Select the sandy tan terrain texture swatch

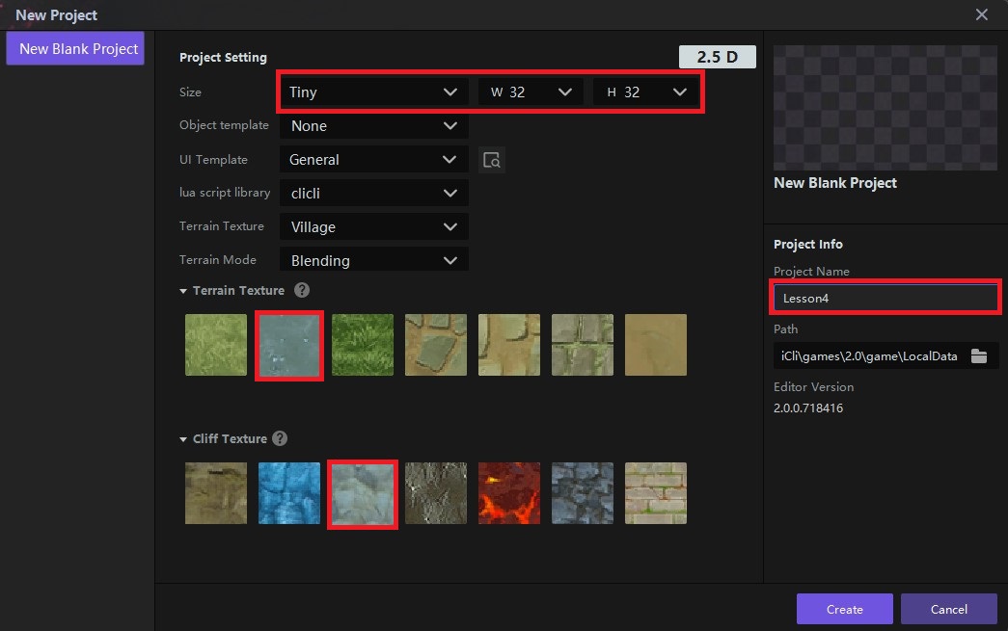(655, 345)
